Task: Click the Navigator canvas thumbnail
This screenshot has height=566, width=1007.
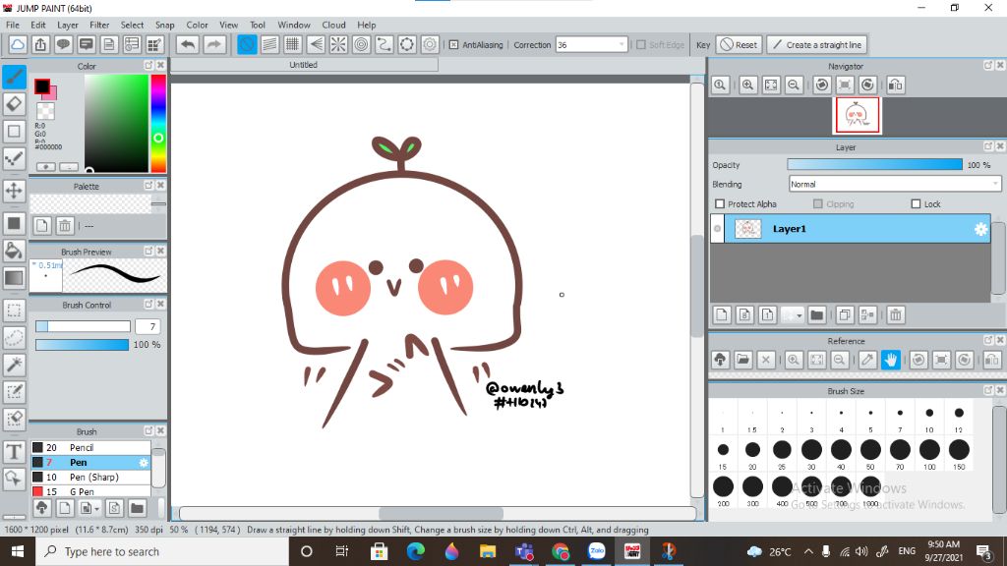Action: point(857,116)
